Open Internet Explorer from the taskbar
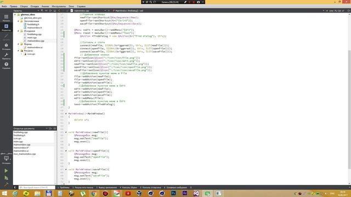351x197 pixels. [15, 193]
